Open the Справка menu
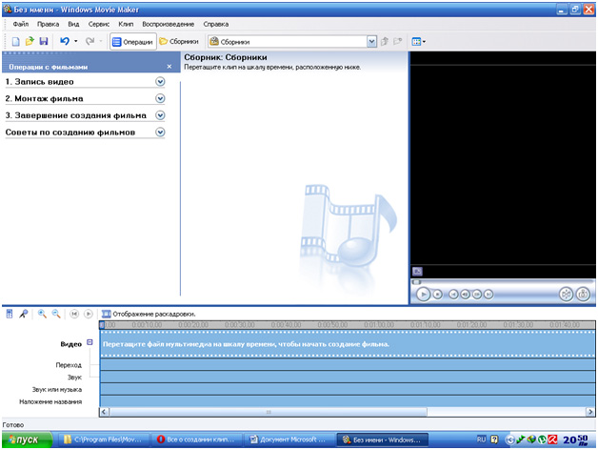This screenshot has width=598, height=450. (216, 24)
